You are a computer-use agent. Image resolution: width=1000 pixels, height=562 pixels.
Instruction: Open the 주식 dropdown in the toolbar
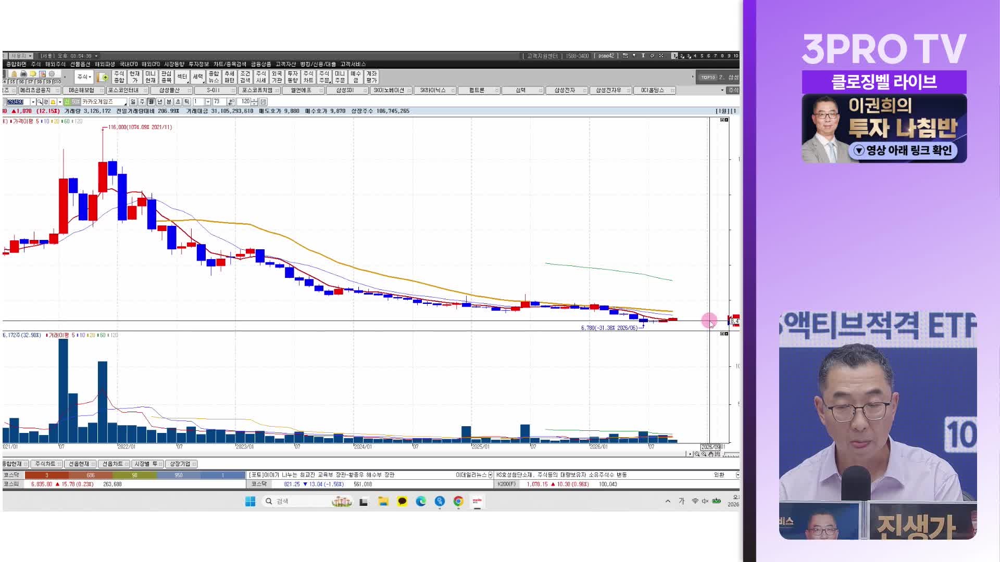click(84, 77)
